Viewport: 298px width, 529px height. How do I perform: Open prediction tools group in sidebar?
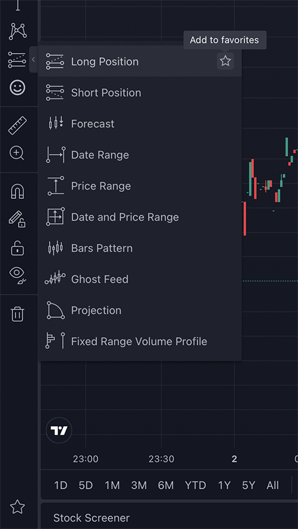pyautogui.click(x=17, y=60)
